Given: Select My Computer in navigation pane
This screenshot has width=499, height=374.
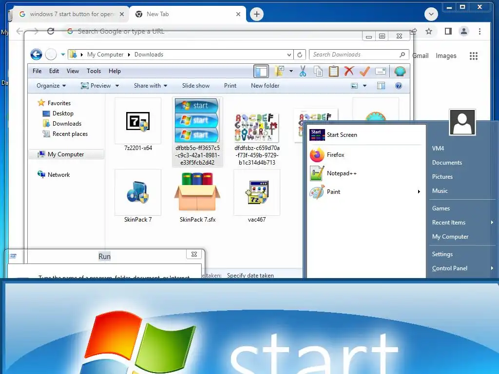Looking at the screenshot, I should click(66, 154).
